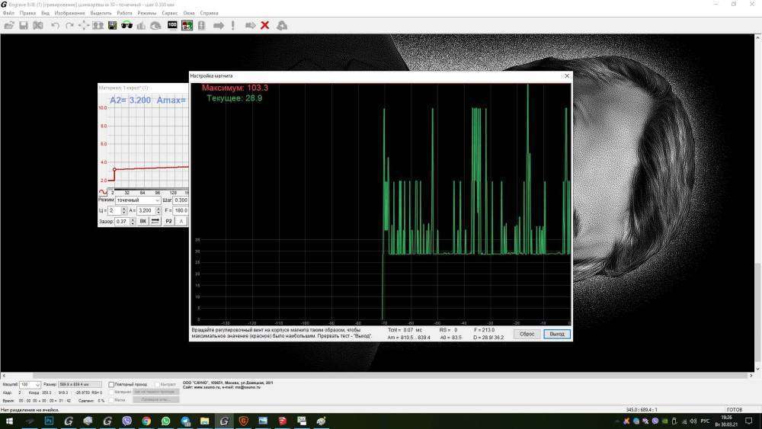Click the 'Шаг' step input field
The height and width of the screenshot is (429, 762).
(181, 200)
